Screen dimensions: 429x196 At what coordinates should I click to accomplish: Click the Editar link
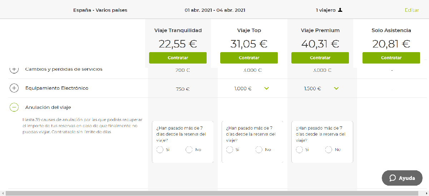[x=411, y=10]
